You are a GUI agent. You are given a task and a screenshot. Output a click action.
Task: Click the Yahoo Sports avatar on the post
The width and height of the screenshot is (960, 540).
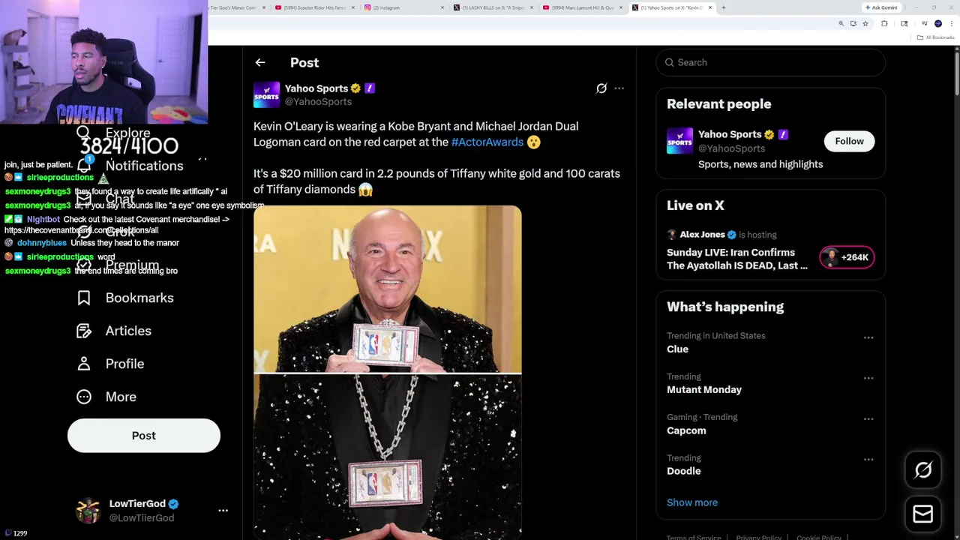(266, 95)
